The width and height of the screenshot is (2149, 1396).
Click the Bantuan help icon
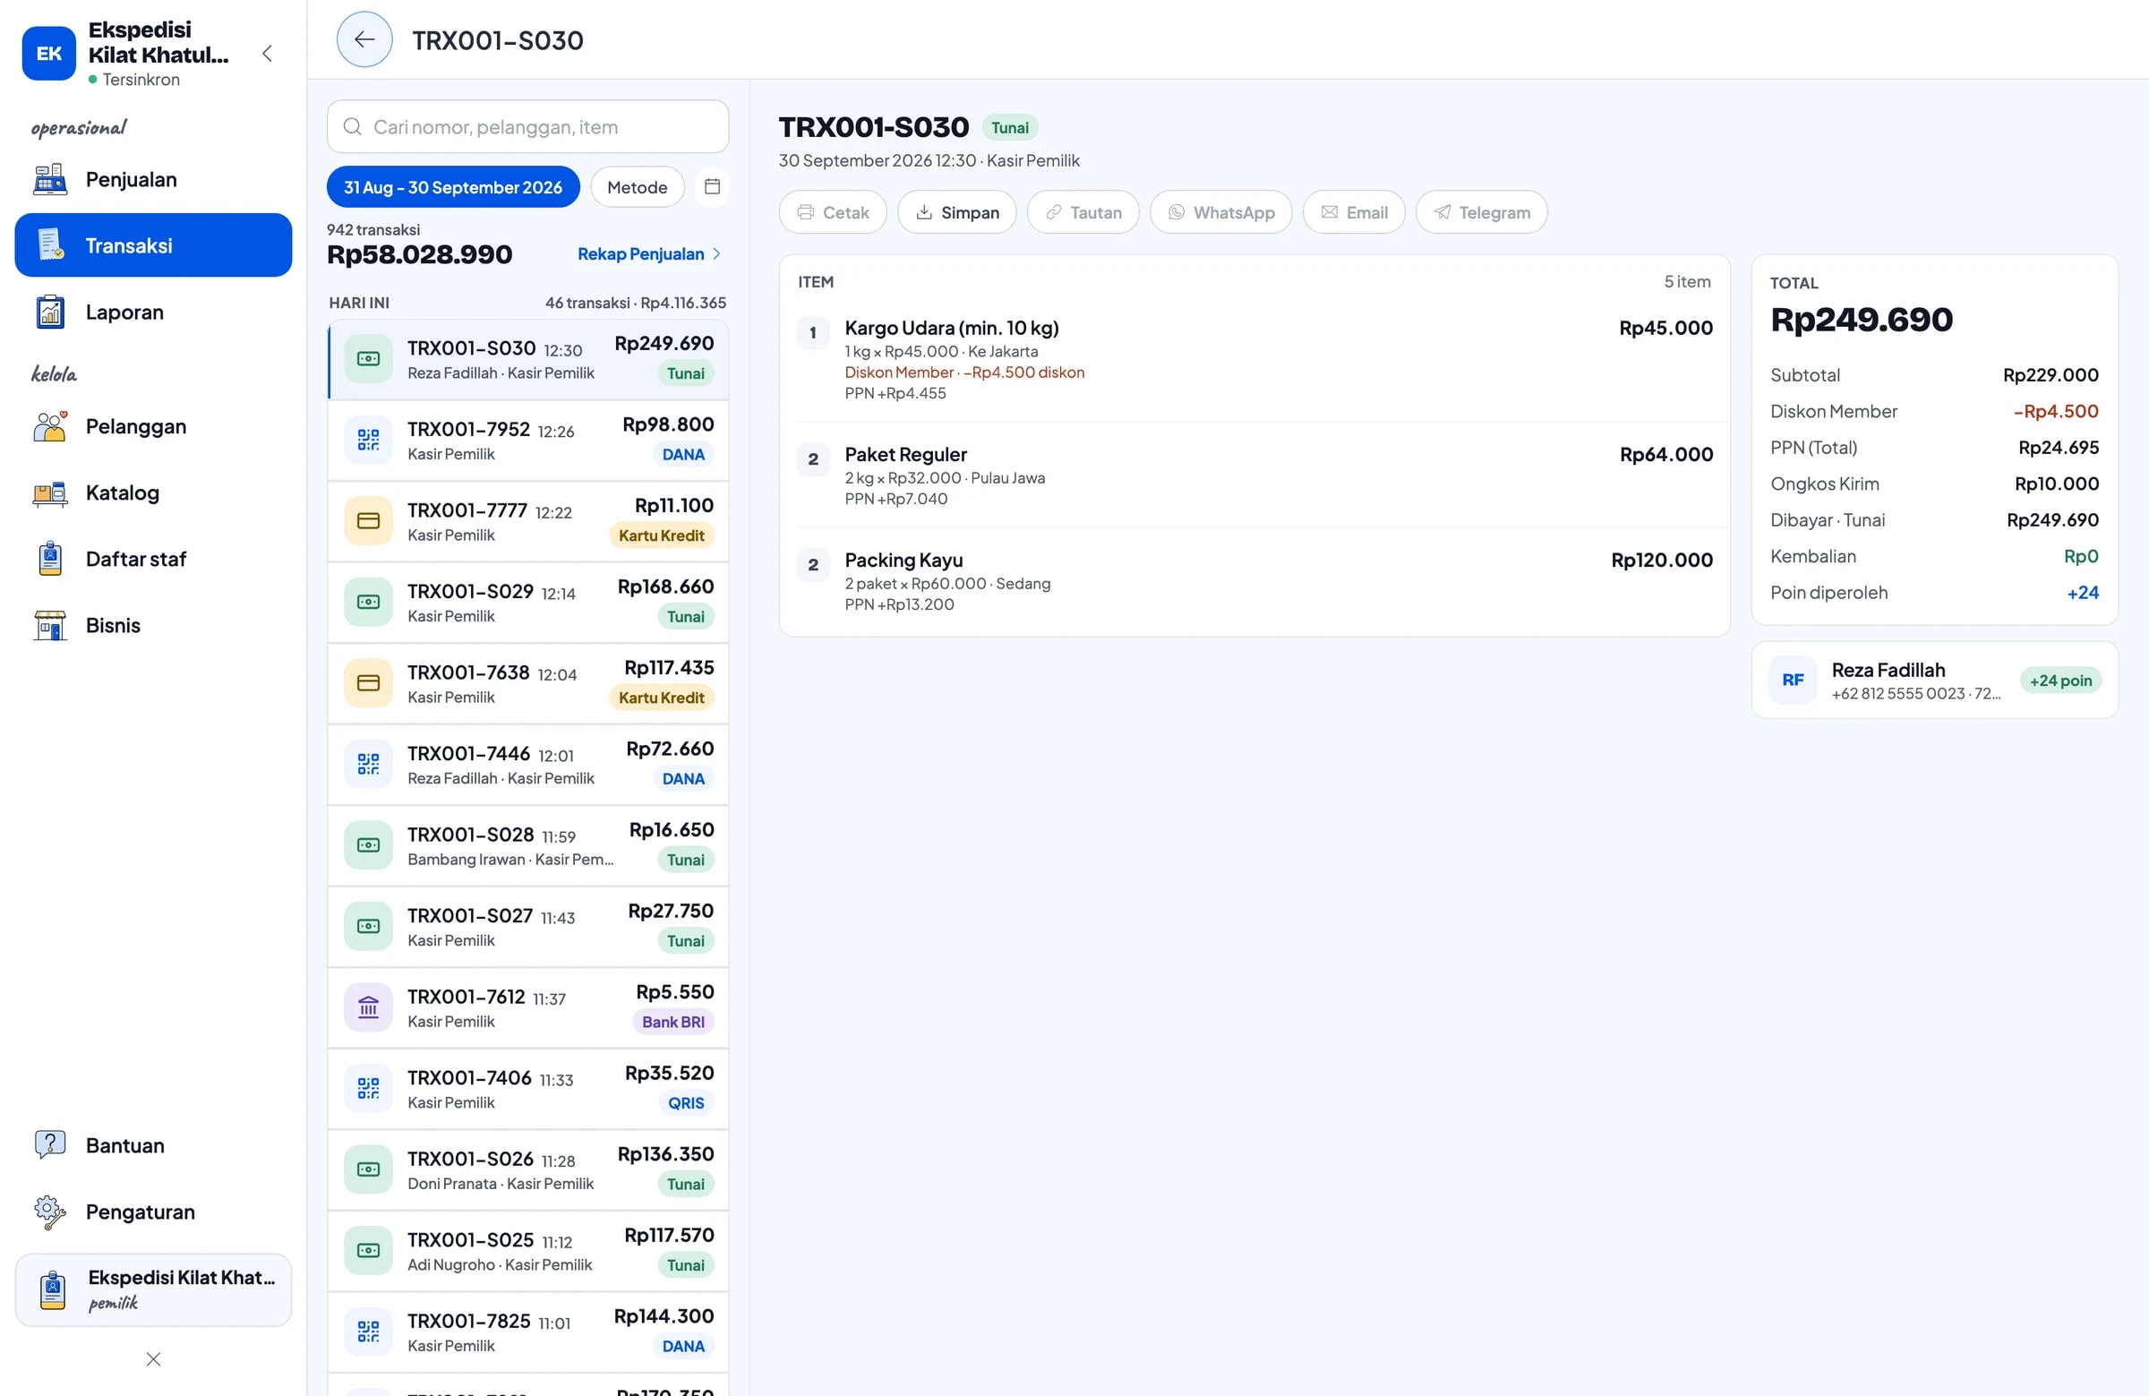click(x=50, y=1145)
